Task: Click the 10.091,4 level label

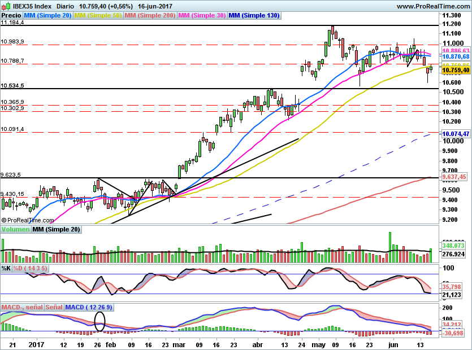Action: point(12,129)
